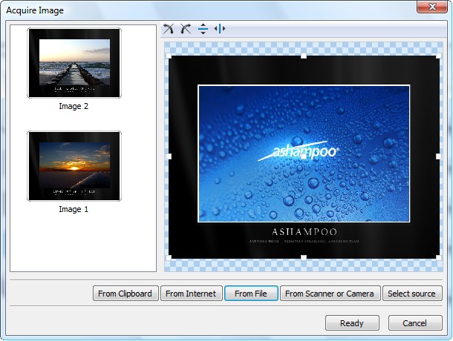Click the bottom-right corner crop handle
The width and height of the screenshot is (453, 341).
click(x=439, y=257)
